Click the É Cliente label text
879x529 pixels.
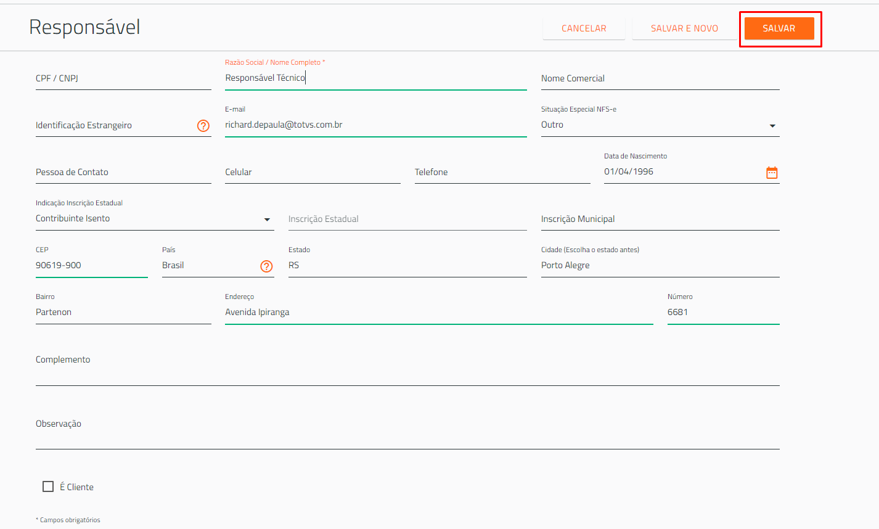tap(76, 487)
